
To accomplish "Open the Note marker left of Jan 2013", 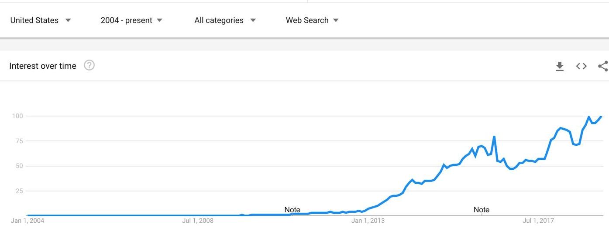I will coord(292,210).
